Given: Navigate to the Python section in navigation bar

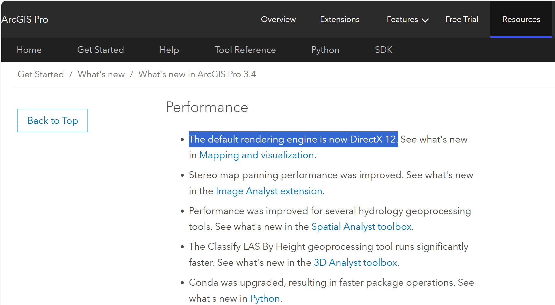Looking at the screenshot, I should 325,50.
